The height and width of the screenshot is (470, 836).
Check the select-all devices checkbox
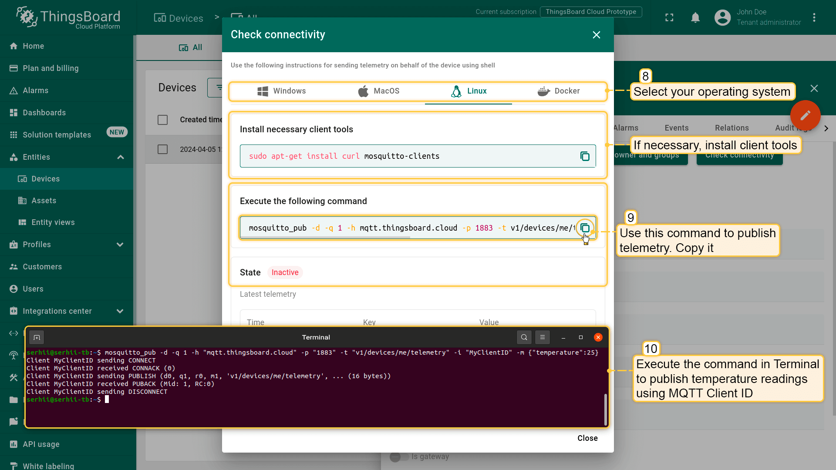162,120
